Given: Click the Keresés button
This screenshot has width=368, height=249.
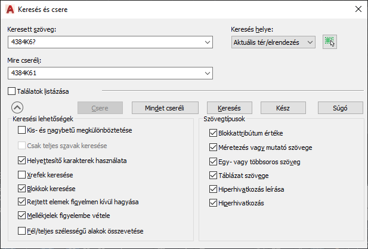Looking at the screenshot, I should click(229, 108).
